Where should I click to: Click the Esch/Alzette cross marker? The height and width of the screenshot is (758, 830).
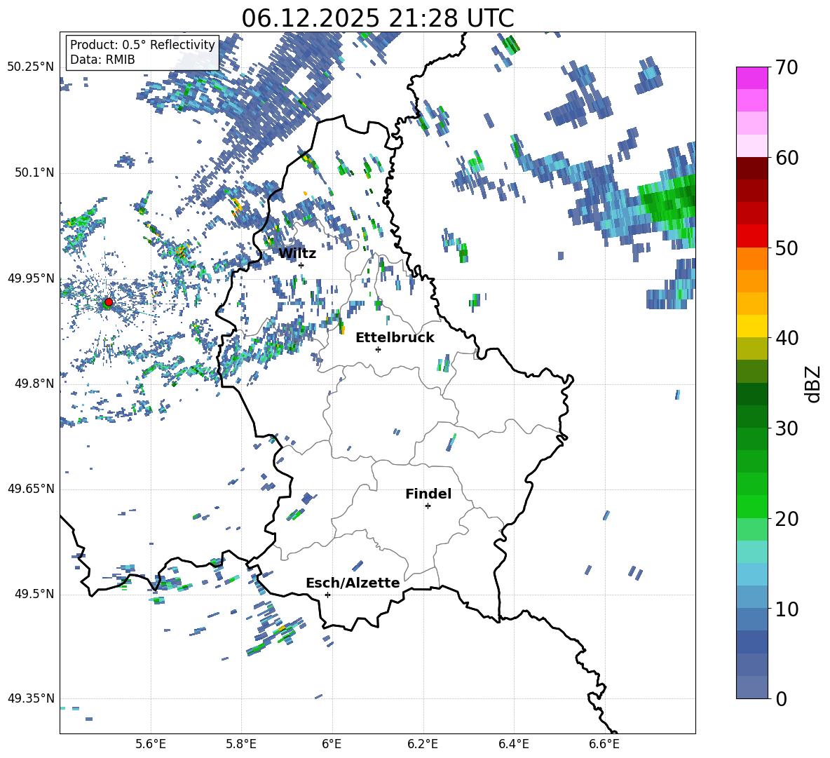[x=327, y=595]
